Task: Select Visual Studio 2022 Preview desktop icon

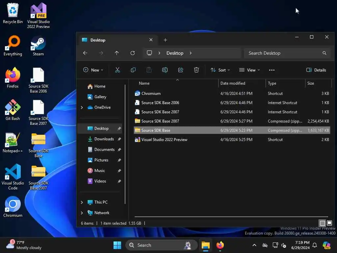Action: click(x=38, y=16)
